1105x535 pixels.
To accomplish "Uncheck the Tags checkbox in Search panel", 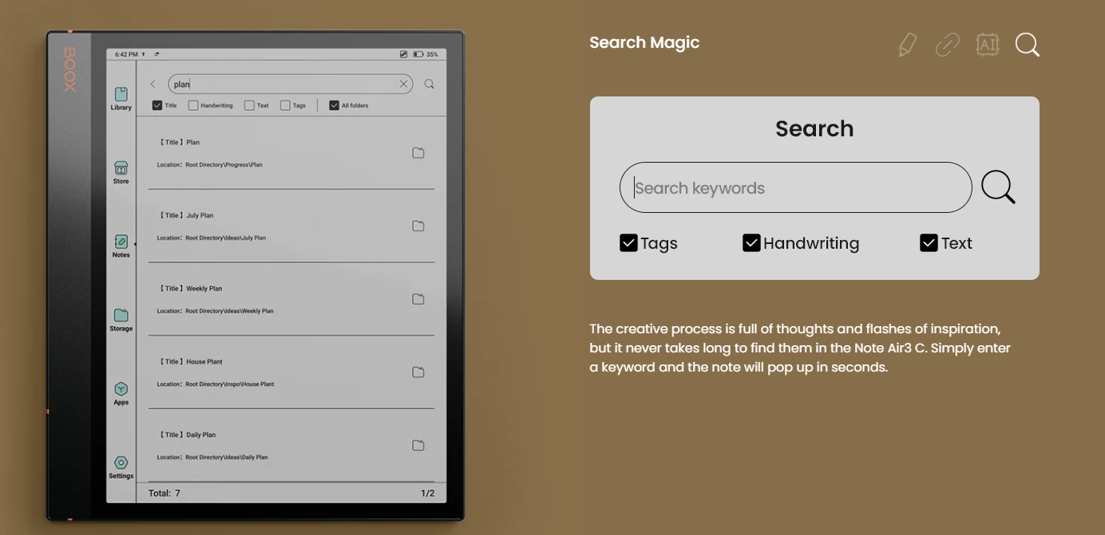I will 628,243.
